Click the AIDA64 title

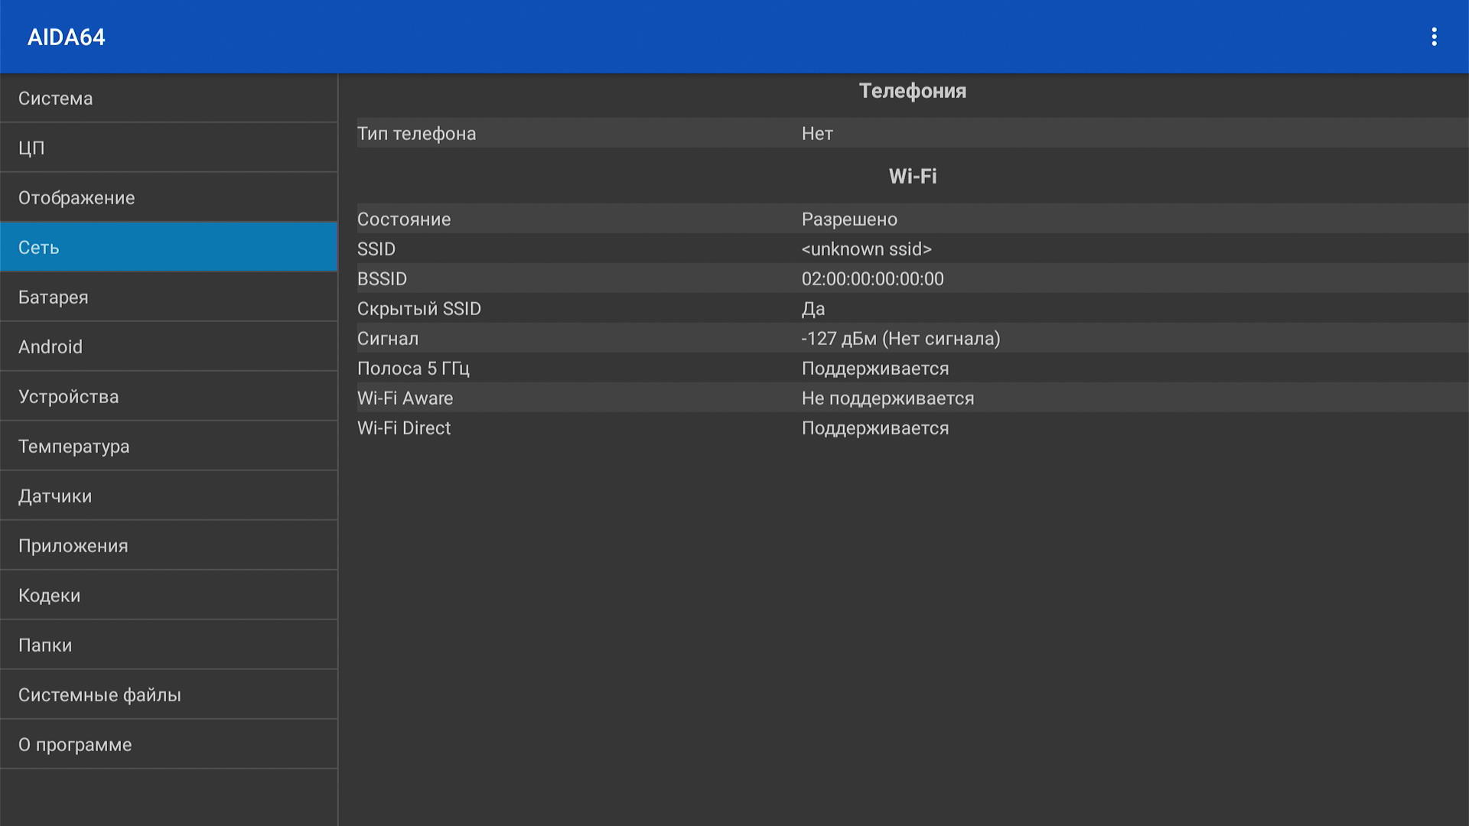(x=67, y=37)
